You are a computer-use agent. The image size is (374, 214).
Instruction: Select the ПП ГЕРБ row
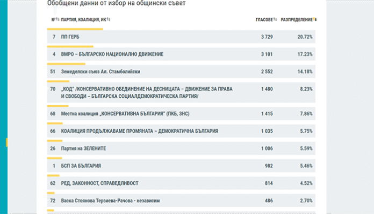click(181, 37)
